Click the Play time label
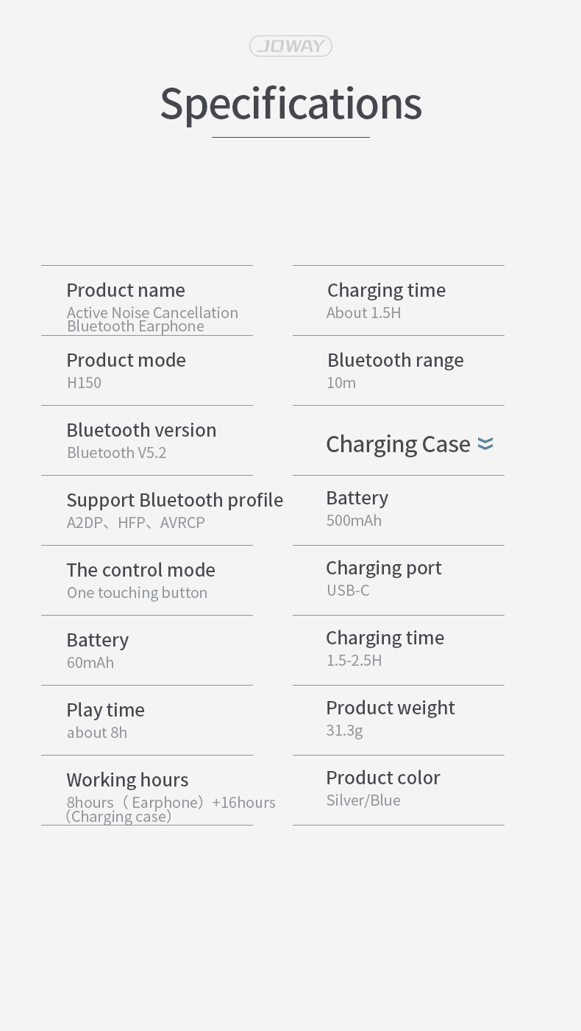This screenshot has width=581, height=1031. tap(105, 710)
